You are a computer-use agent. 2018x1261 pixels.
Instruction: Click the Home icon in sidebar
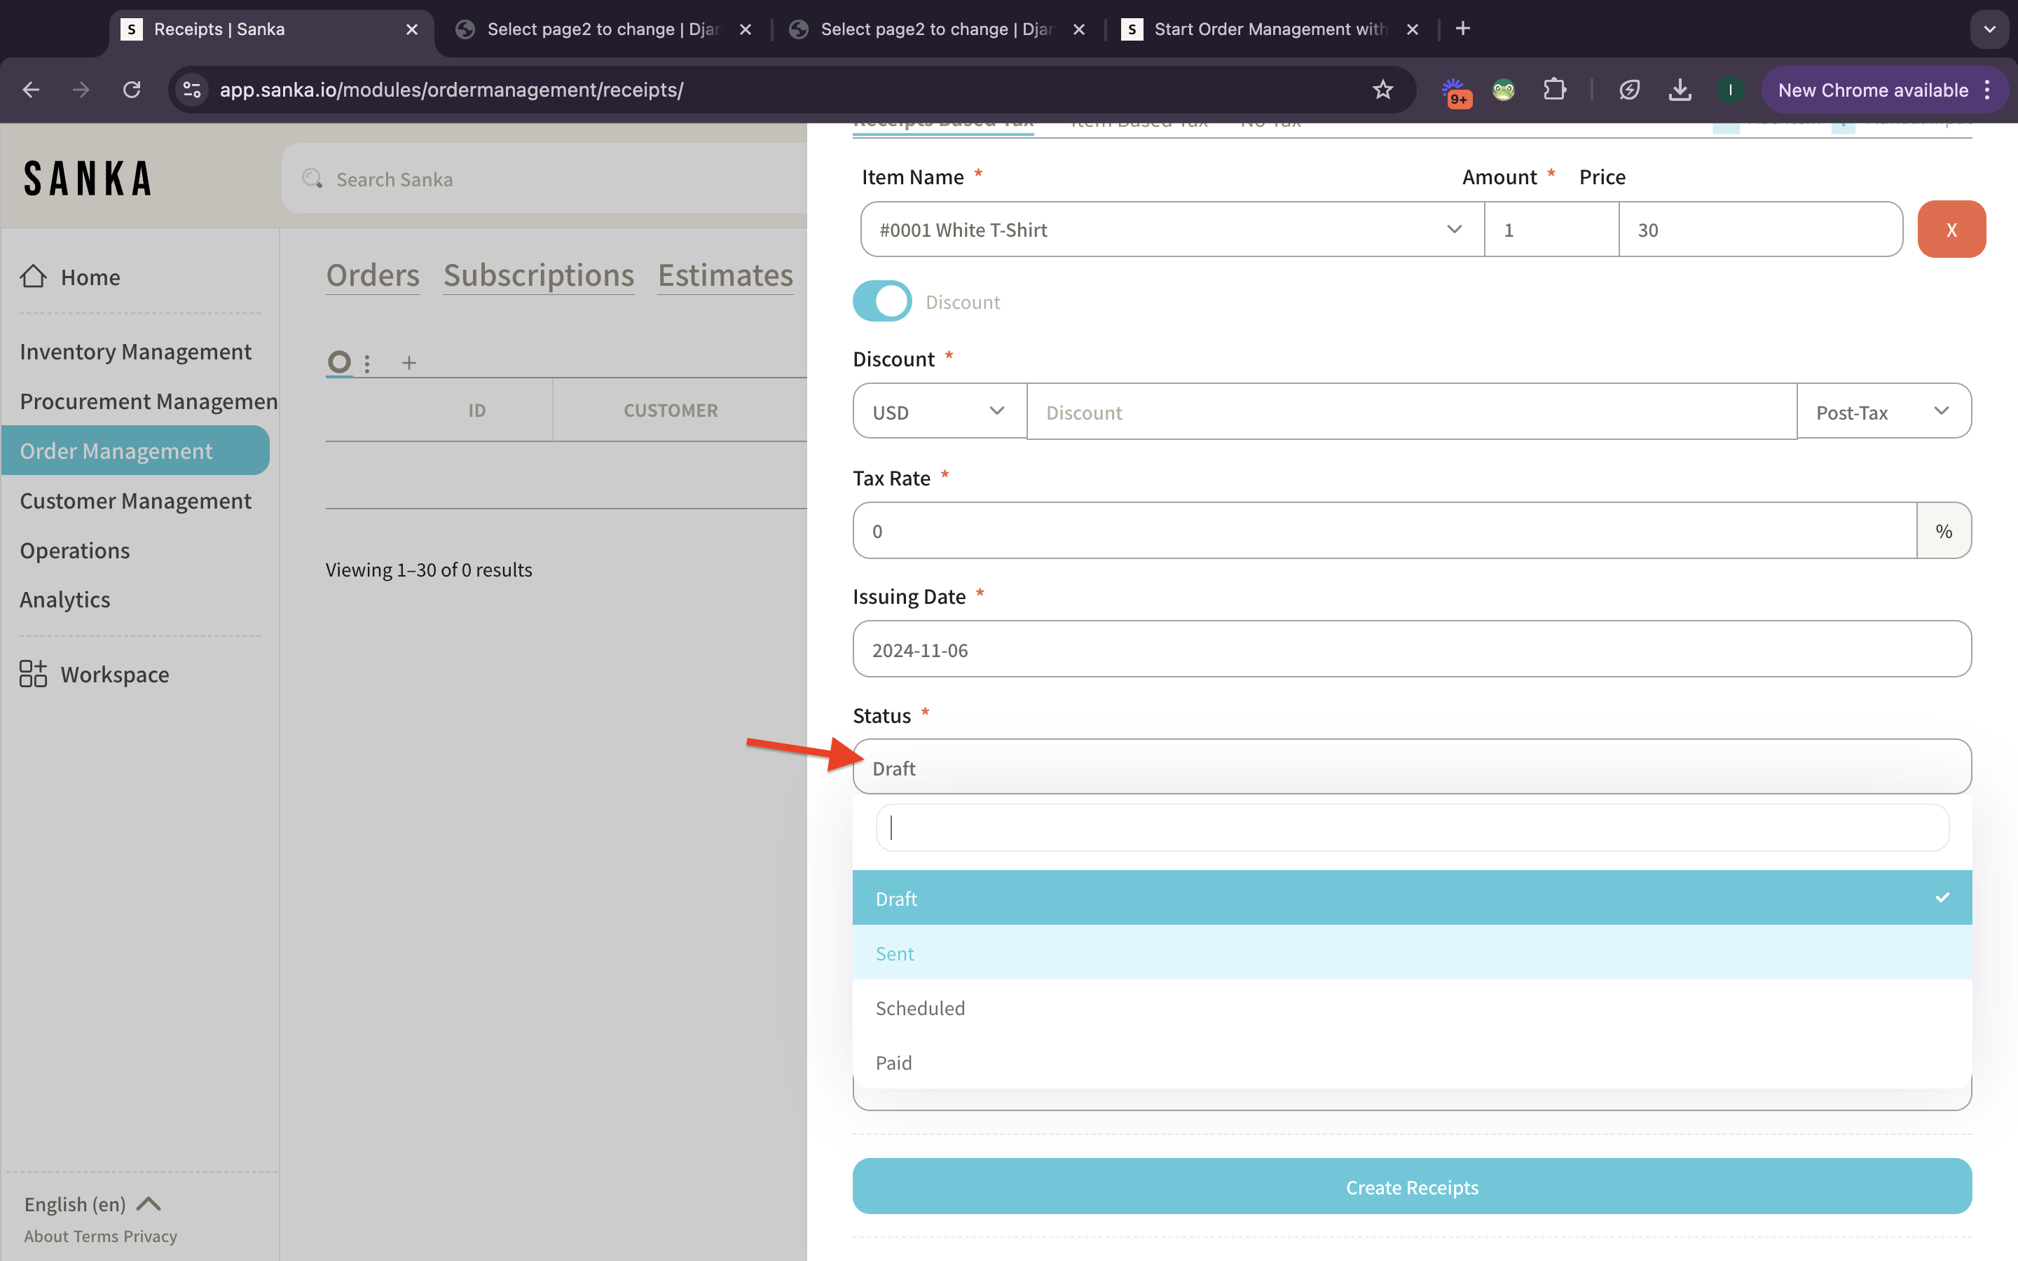[x=34, y=276]
